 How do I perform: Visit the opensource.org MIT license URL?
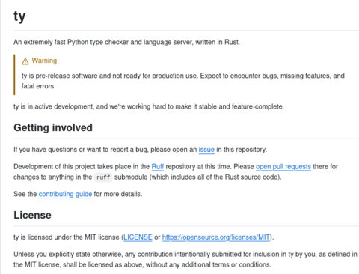pos(216,237)
